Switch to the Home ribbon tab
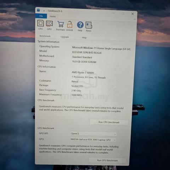This screenshot has width=170, height=170. point(52,16)
